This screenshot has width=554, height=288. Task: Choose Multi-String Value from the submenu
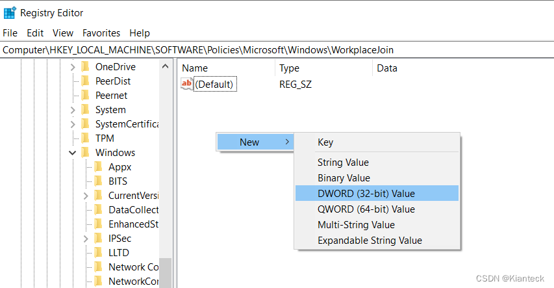[377, 225]
